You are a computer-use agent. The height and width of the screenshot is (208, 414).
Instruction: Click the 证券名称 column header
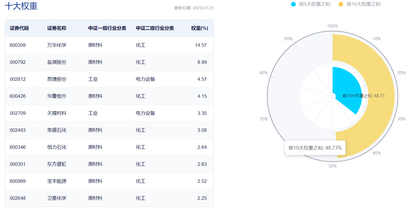pyautogui.click(x=57, y=28)
